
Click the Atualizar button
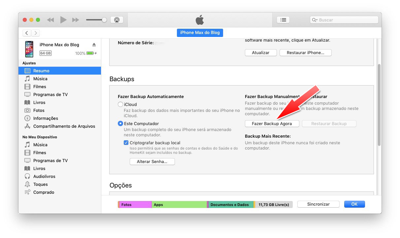point(261,52)
